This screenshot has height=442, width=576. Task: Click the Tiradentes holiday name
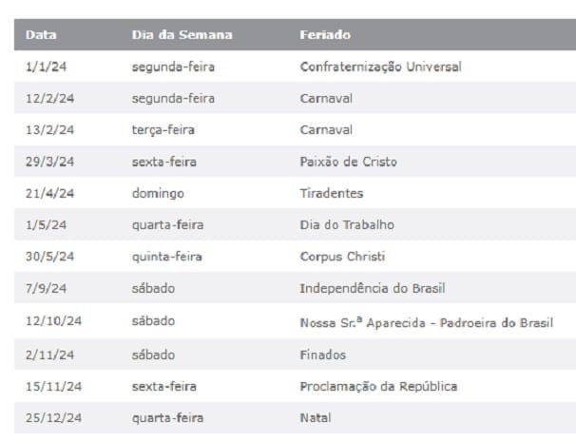(x=331, y=194)
